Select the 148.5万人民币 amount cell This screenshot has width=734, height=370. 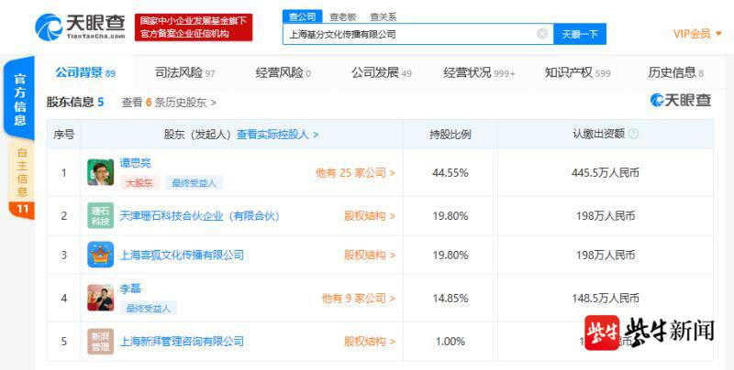point(606,298)
